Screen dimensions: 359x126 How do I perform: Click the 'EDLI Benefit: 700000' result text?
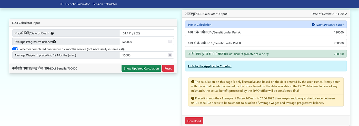coord(45,68)
